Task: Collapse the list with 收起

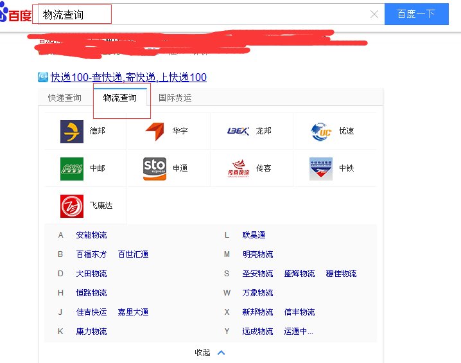Action: click(x=202, y=353)
